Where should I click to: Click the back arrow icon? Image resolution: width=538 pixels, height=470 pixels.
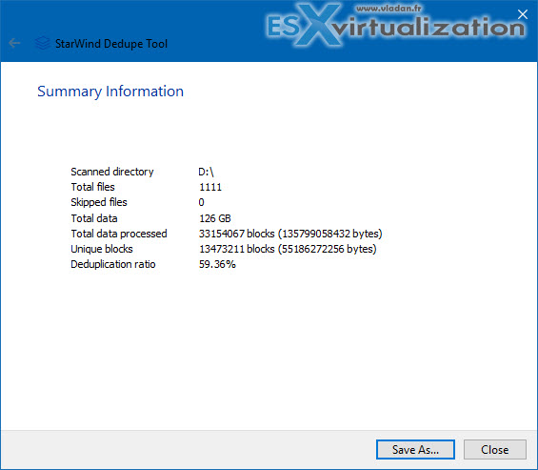(x=14, y=43)
